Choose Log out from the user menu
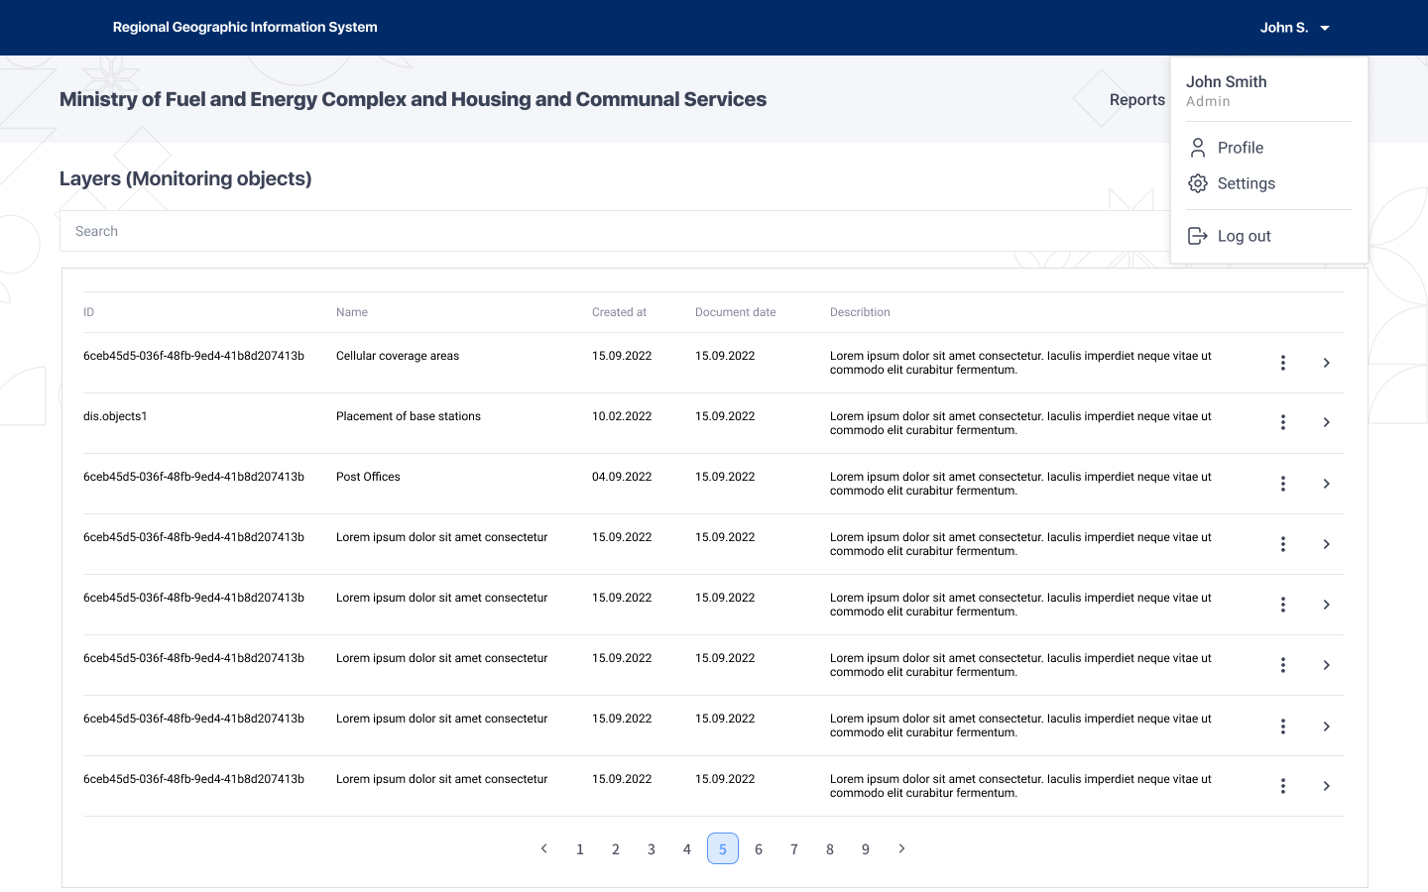This screenshot has height=892, width=1428. point(1245,236)
